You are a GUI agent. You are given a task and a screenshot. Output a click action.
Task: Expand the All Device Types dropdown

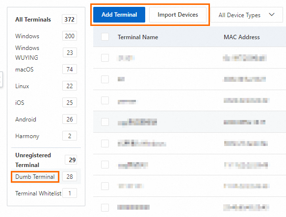coord(247,15)
